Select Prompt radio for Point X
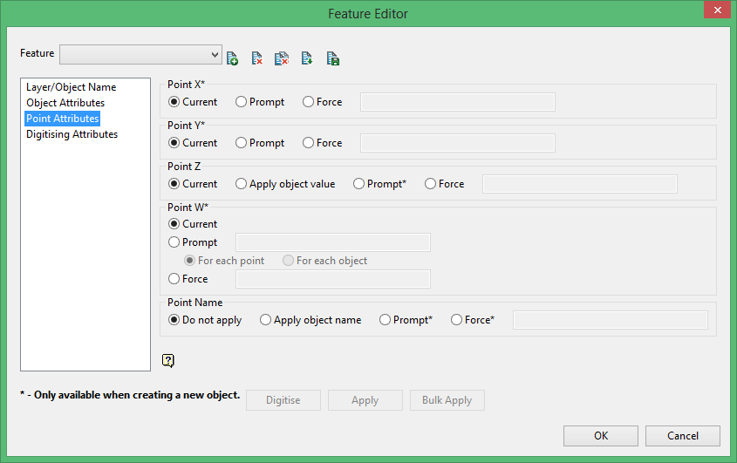The height and width of the screenshot is (463, 737). point(260,102)
